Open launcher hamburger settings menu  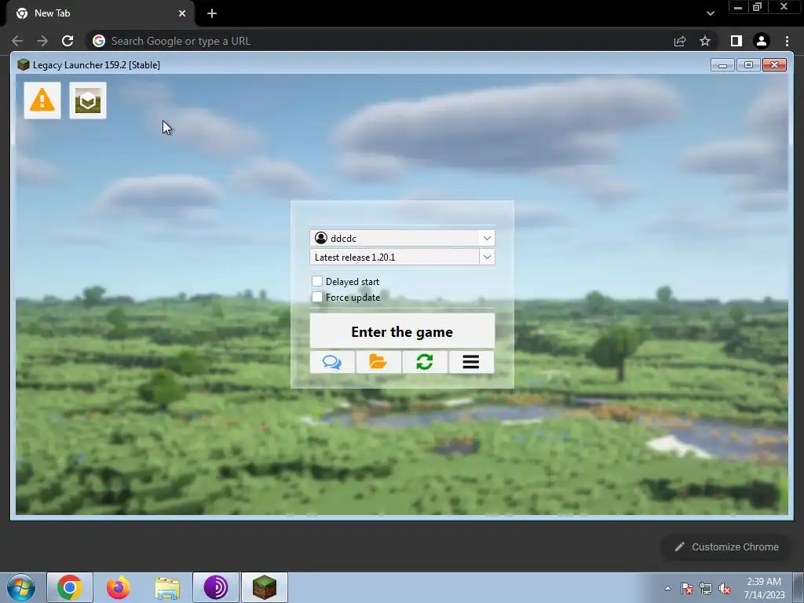click(471, 363)
